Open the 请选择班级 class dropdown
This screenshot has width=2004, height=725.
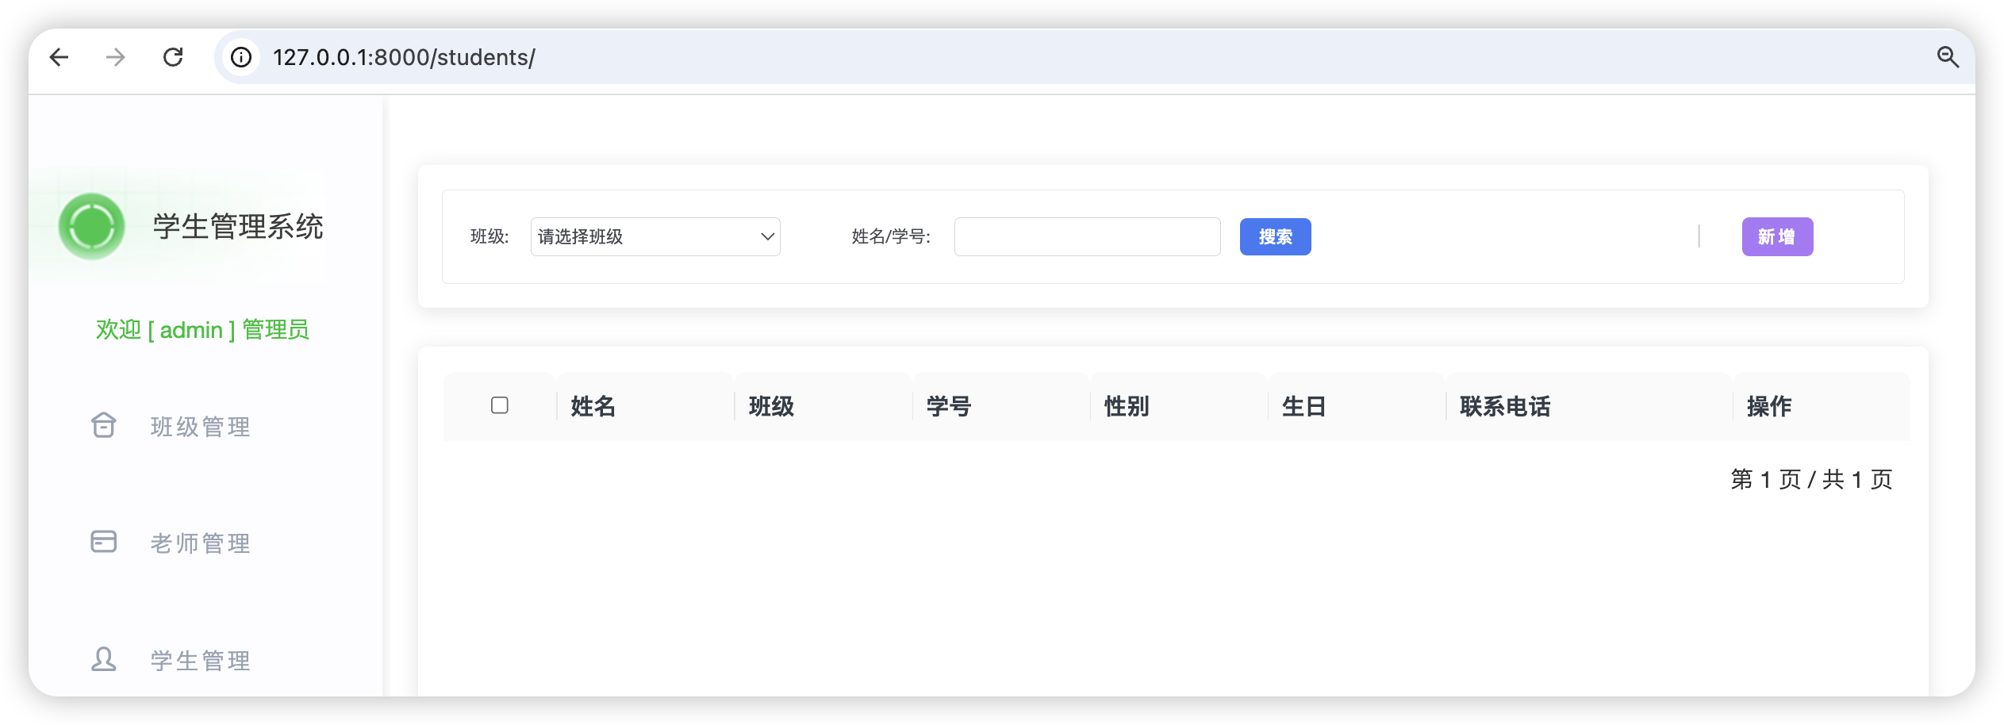(x=655, y=237)
